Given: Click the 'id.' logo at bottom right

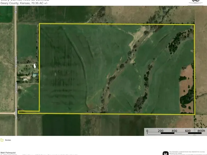Looking at the screenshot, I should click(x=165, y=153).
